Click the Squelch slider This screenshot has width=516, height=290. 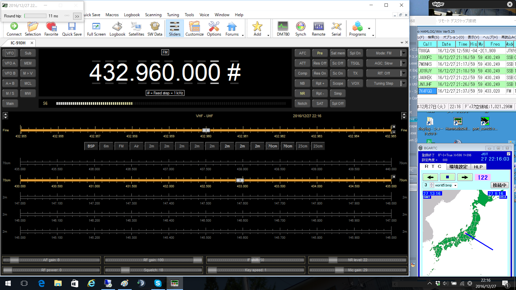coord(153,270)
